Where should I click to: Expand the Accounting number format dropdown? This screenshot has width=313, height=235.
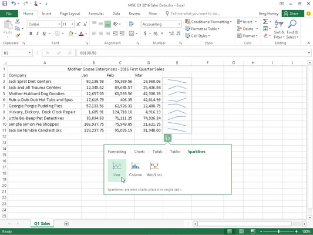click(x=179, y=24)
